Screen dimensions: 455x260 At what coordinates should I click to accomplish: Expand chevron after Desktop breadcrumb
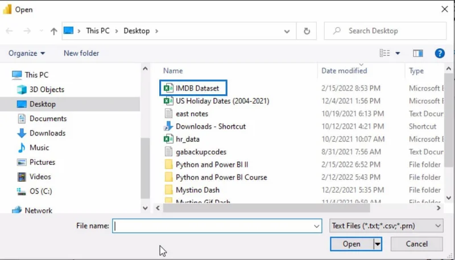[x=157, y=31]
